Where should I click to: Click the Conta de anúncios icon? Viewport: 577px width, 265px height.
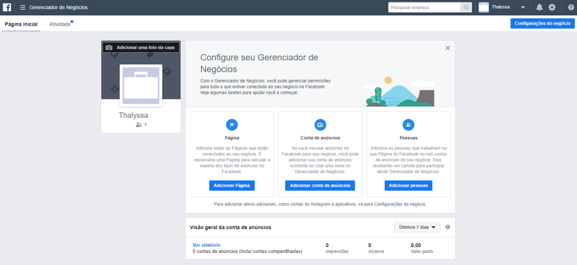coord(320,125)
